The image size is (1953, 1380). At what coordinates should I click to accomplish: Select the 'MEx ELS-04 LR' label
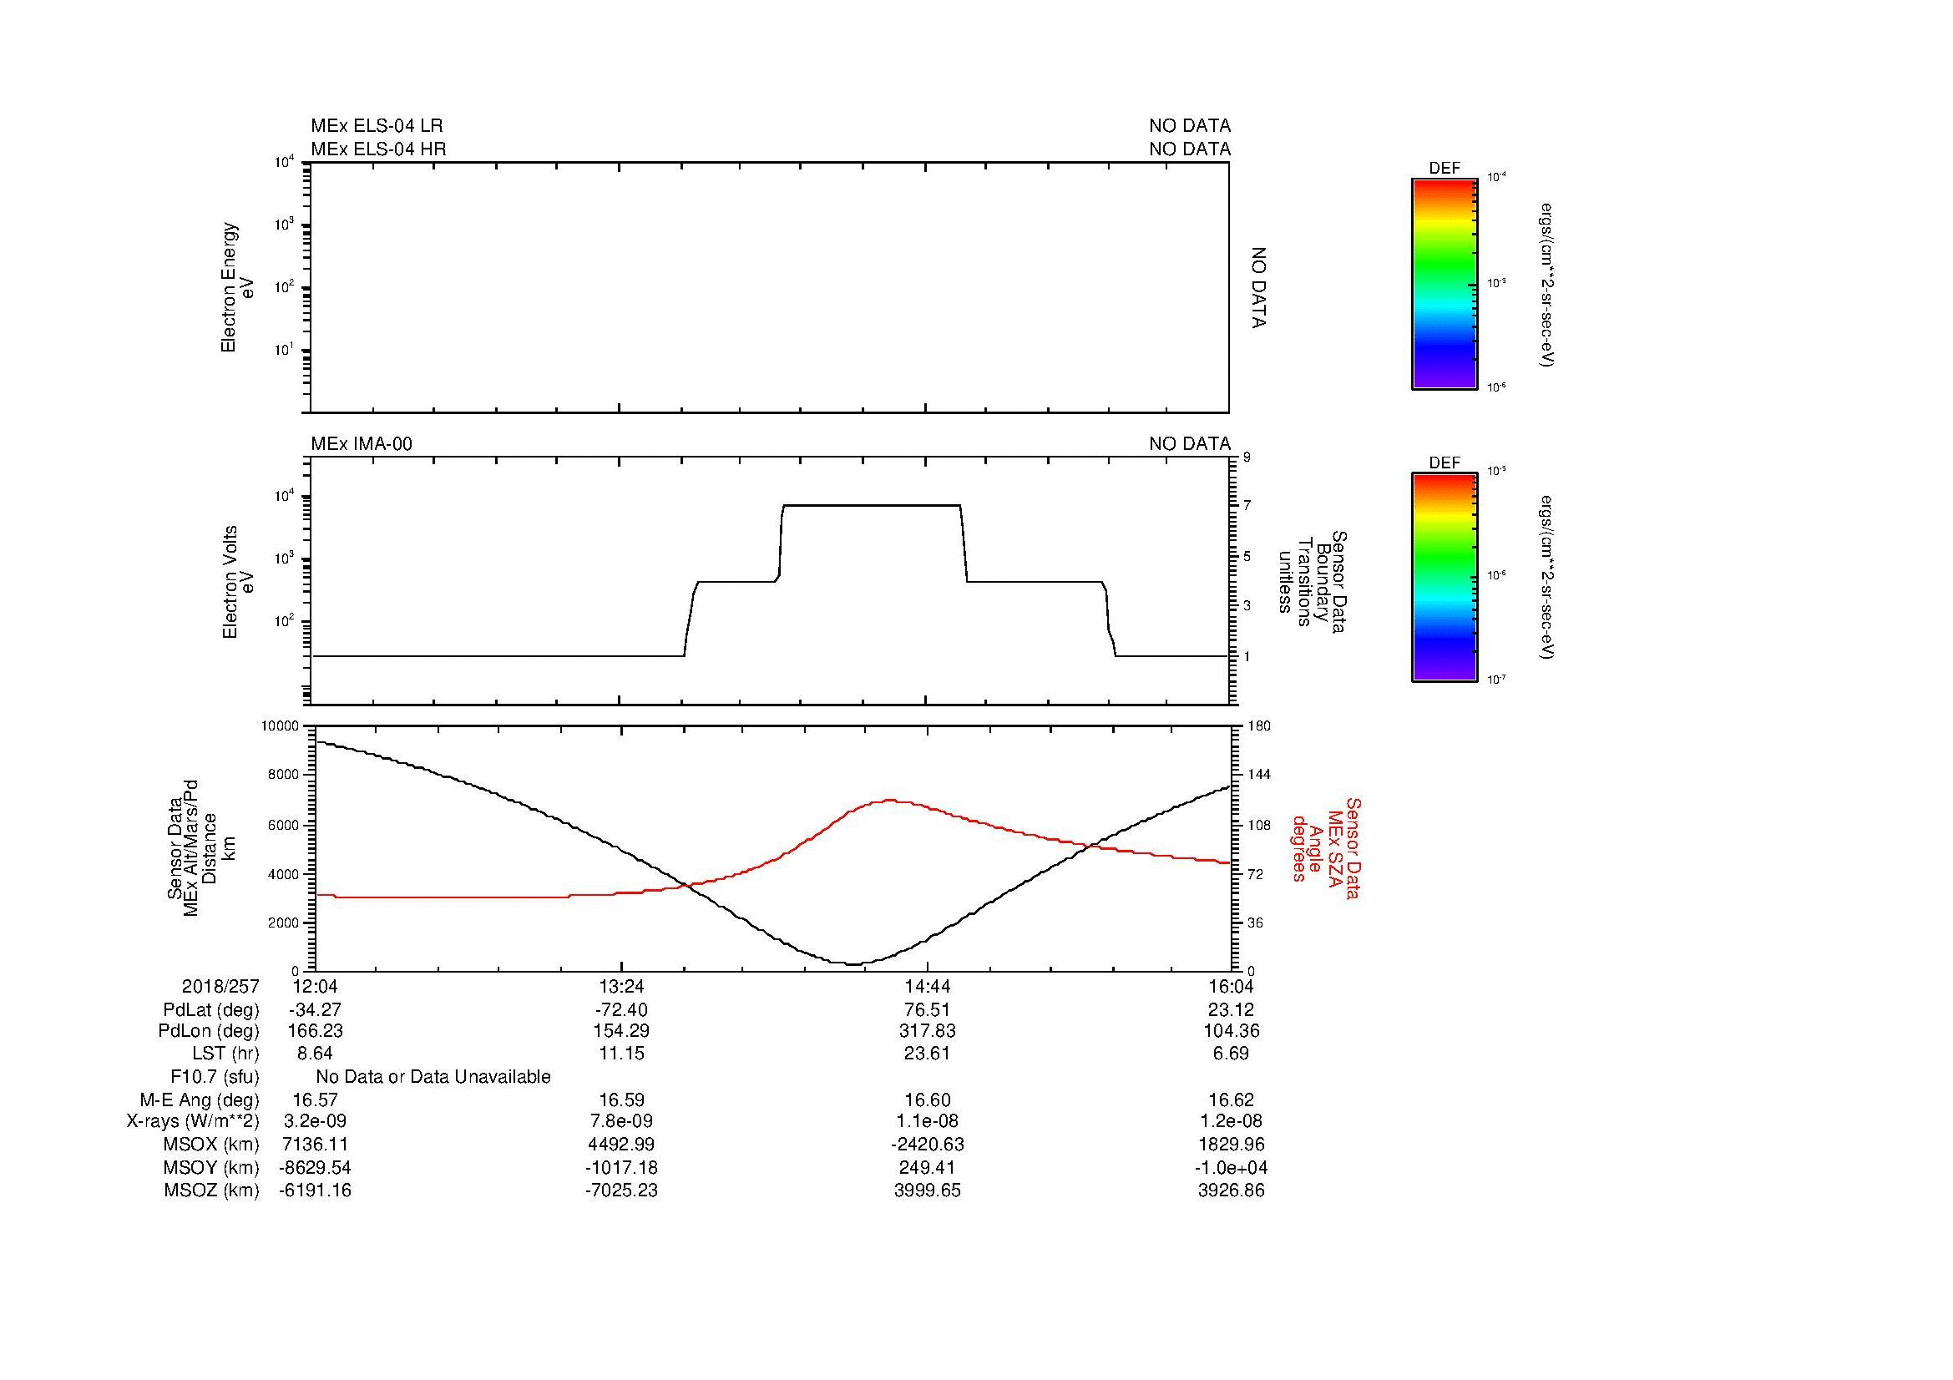pos(377,126)
